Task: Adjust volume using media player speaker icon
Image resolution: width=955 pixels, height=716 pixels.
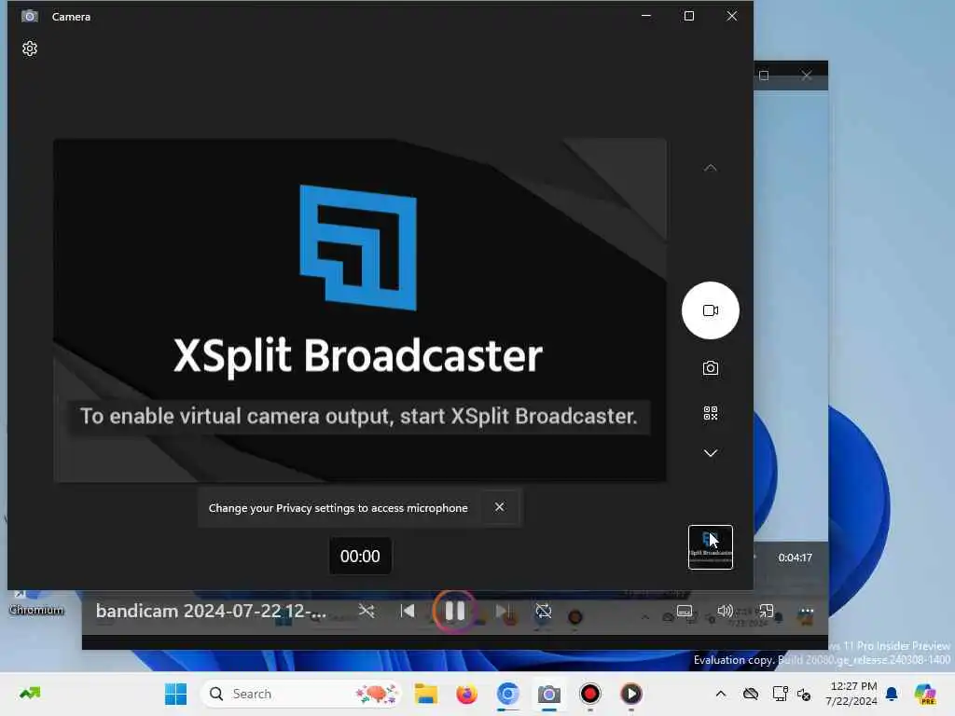Action: (725, 611)
